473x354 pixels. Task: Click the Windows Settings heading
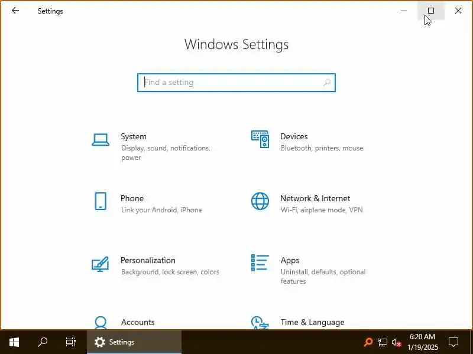[237, 45]
